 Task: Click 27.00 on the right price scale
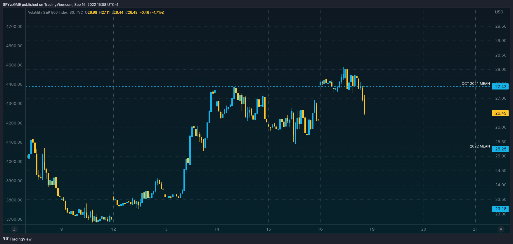[x=501, y=98]
